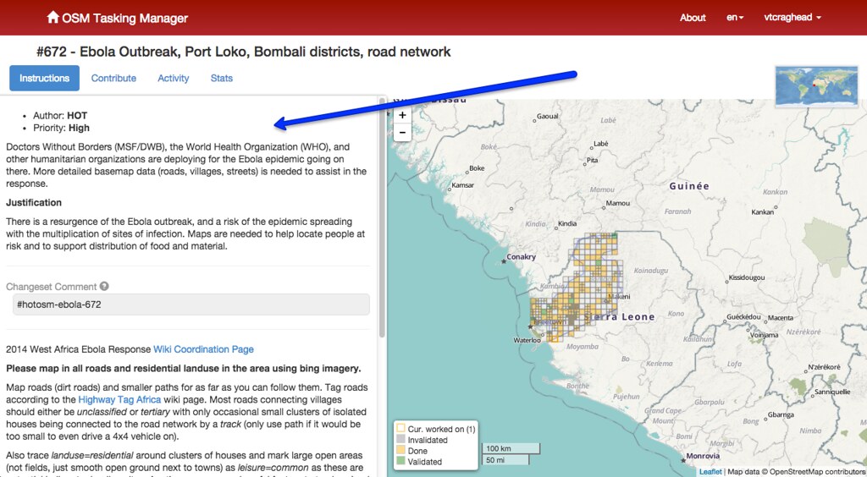Click the world overview minimap thumbnail

(x=816, y=86)
